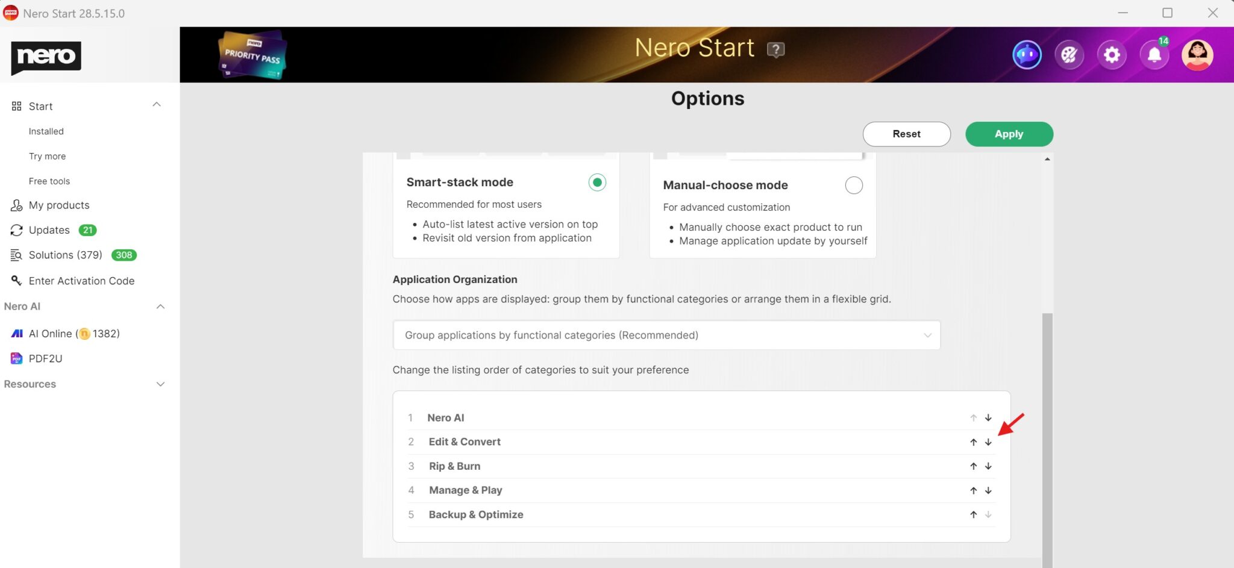Click the settings gear icon
The height and width of the screenshot is (568, 1234).
[x=1112, y=54]
